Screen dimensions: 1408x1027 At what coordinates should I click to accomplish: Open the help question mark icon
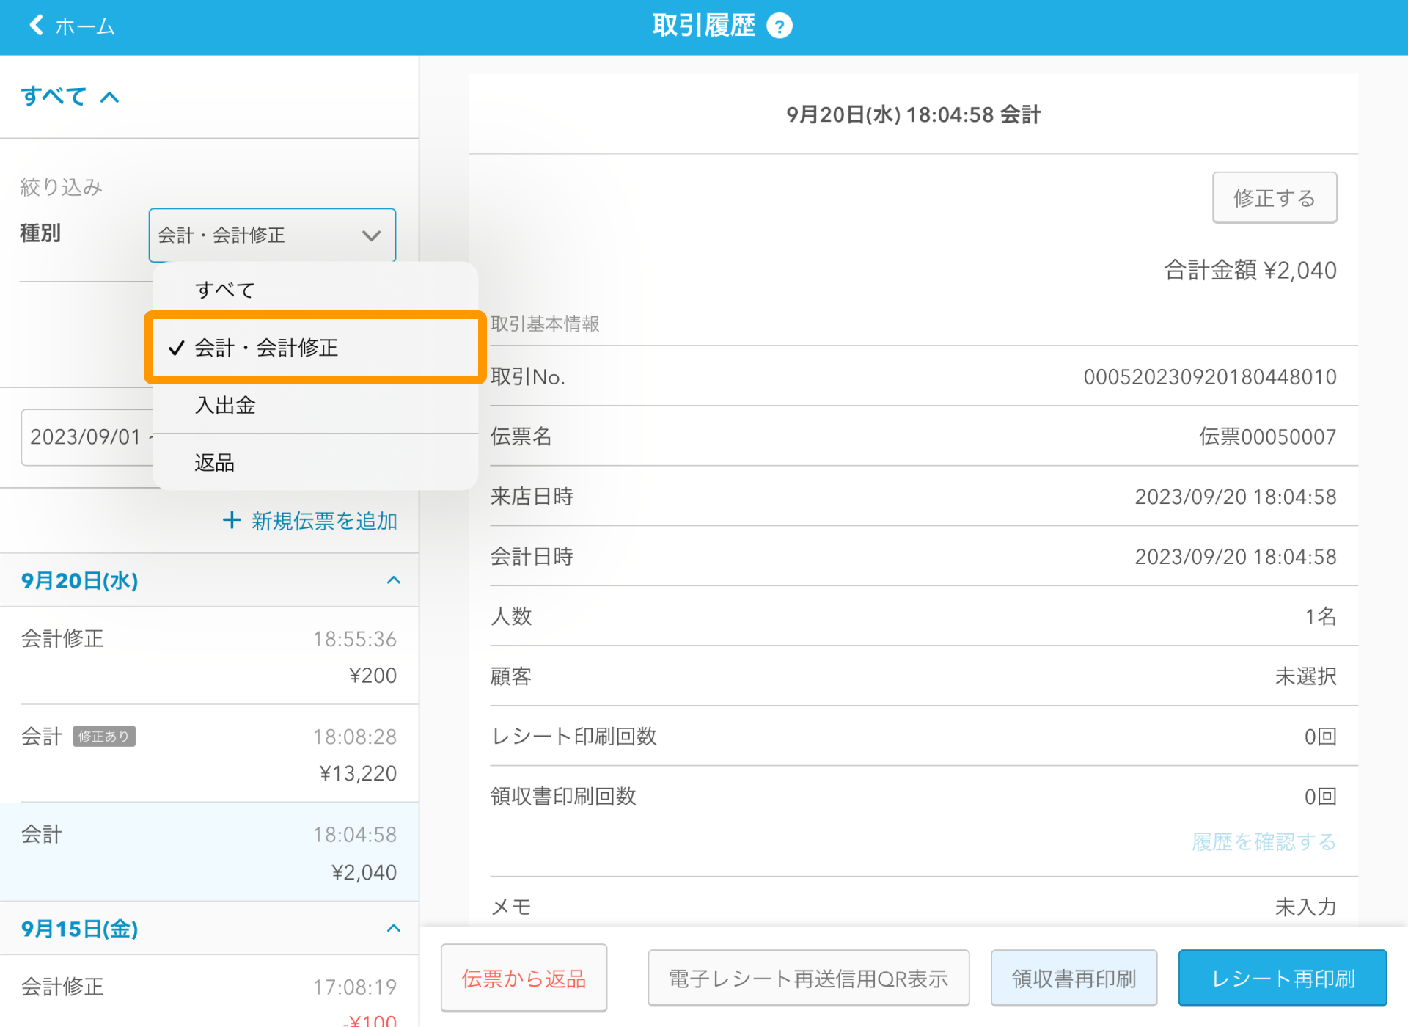click(x=779, y=26)
